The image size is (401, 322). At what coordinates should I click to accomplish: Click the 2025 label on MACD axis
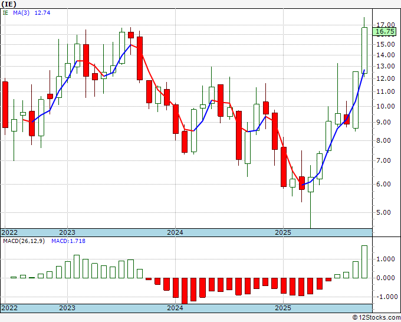pyautogui.click(x=283, y=308)
